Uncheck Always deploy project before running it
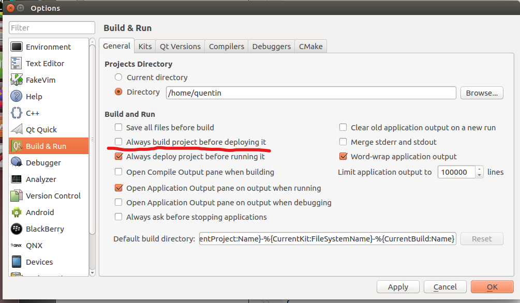520x303 pixels. click(118, 156)
